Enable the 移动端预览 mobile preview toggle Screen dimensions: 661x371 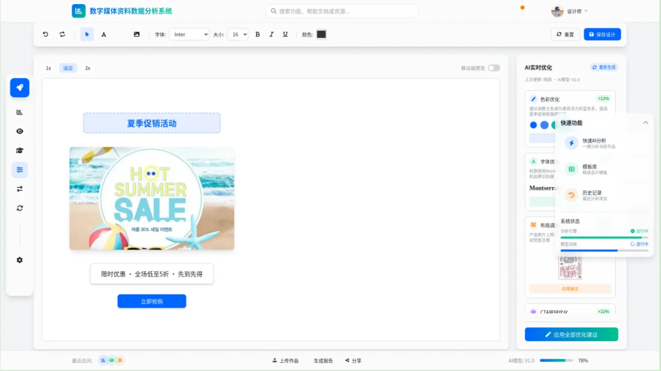(x=493, y=67)
